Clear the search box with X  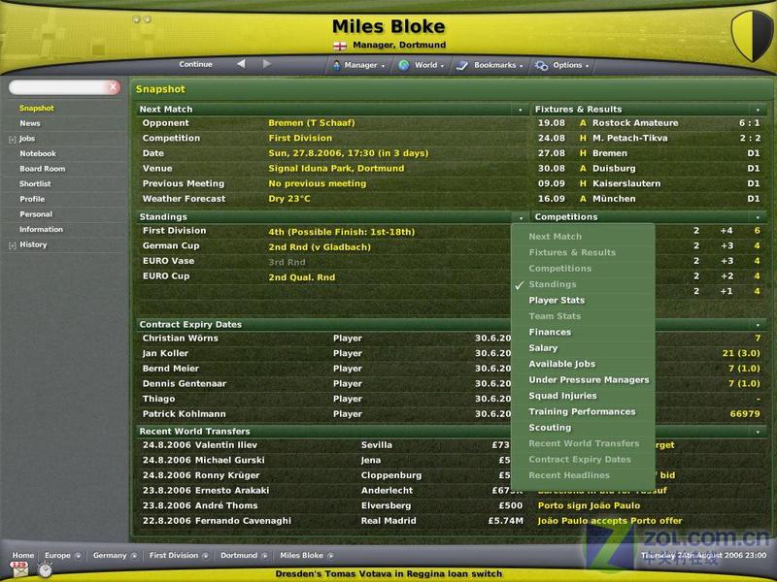(113, 87)
